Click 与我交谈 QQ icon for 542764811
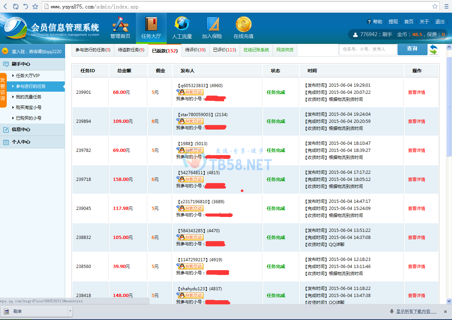Image resolution: width=452 pixels, height=320 pixels. (190, 179)
